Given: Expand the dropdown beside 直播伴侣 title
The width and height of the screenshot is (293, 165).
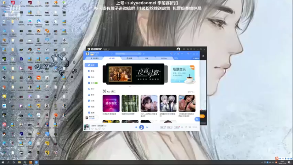Looking at the screenshot, I should [107, 49].
